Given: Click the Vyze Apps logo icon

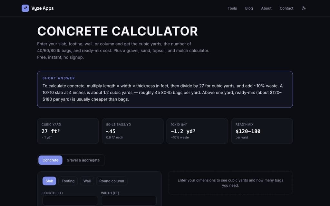Looking at the screenshot, I should click(x=25, y=8).
